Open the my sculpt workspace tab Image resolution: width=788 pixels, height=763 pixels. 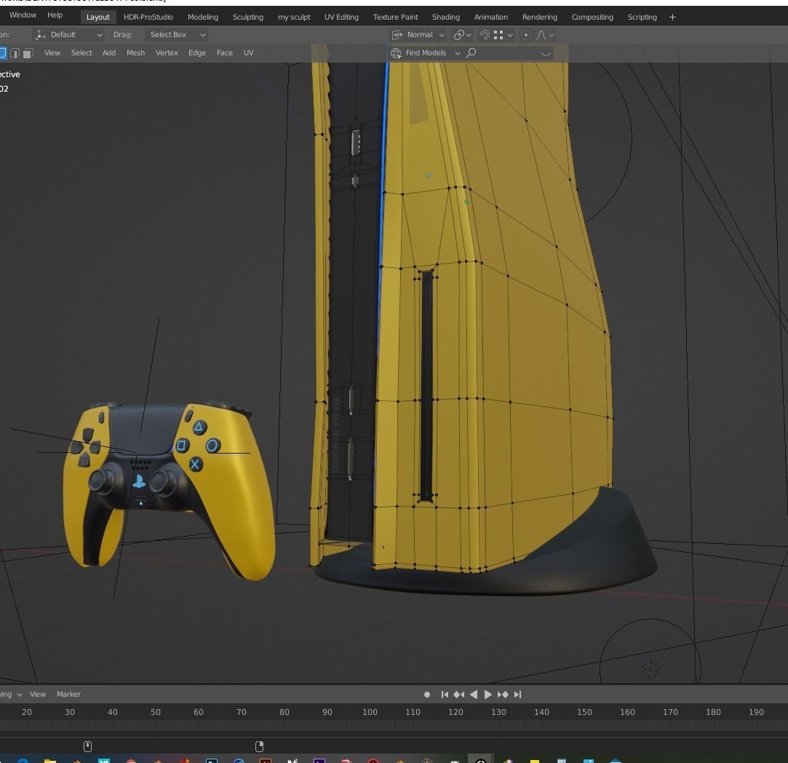pyautogui.click(x=294, y=17)
